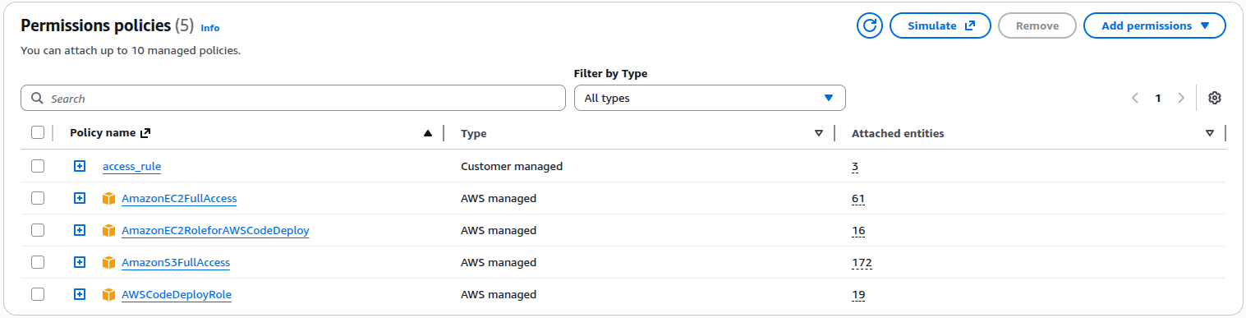
Task: Open the AWSCodeDeployRole policy link
Action: [177, 295]
